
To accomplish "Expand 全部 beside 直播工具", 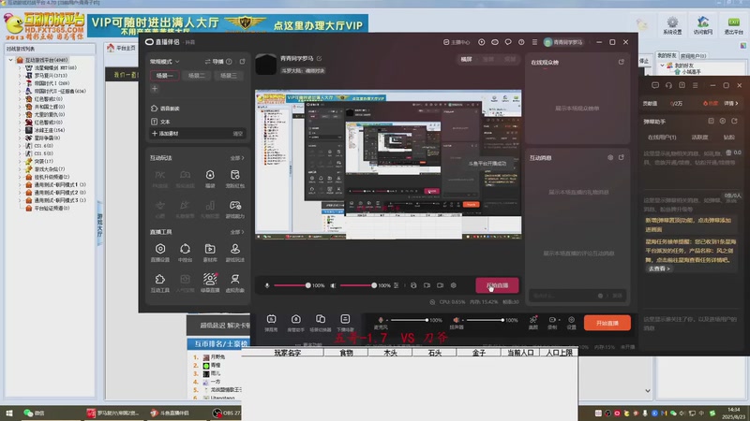I will (237, 232).
